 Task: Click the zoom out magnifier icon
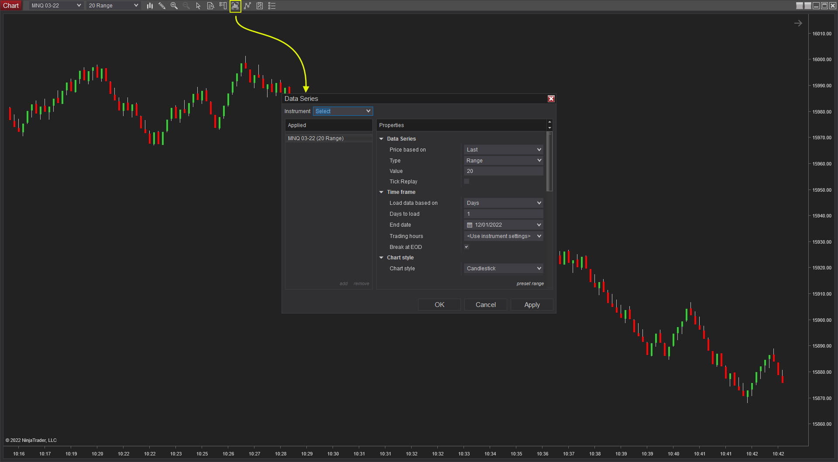click(x=186, y=6)
